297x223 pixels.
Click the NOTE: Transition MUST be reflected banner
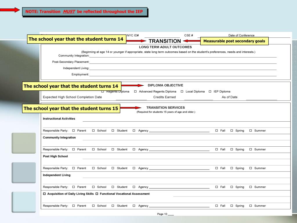click(85, 12)
